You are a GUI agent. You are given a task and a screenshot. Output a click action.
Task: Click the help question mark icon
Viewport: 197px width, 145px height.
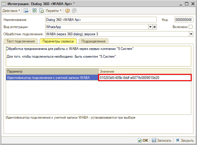pos(67,11)
